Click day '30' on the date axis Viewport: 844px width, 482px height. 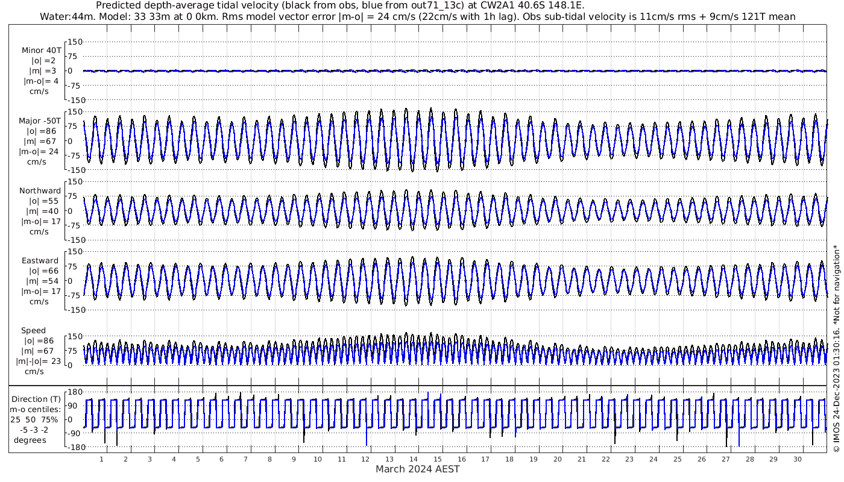coord(798,459)
